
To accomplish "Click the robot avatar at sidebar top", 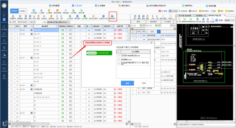I will [4, 6].
